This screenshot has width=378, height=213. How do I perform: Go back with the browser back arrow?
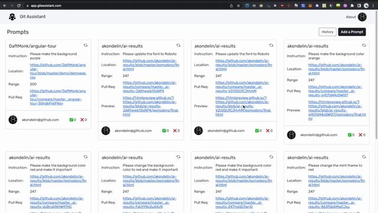pos(5,5)
